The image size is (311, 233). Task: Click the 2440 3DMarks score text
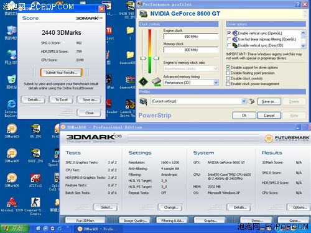coord(62,32)
